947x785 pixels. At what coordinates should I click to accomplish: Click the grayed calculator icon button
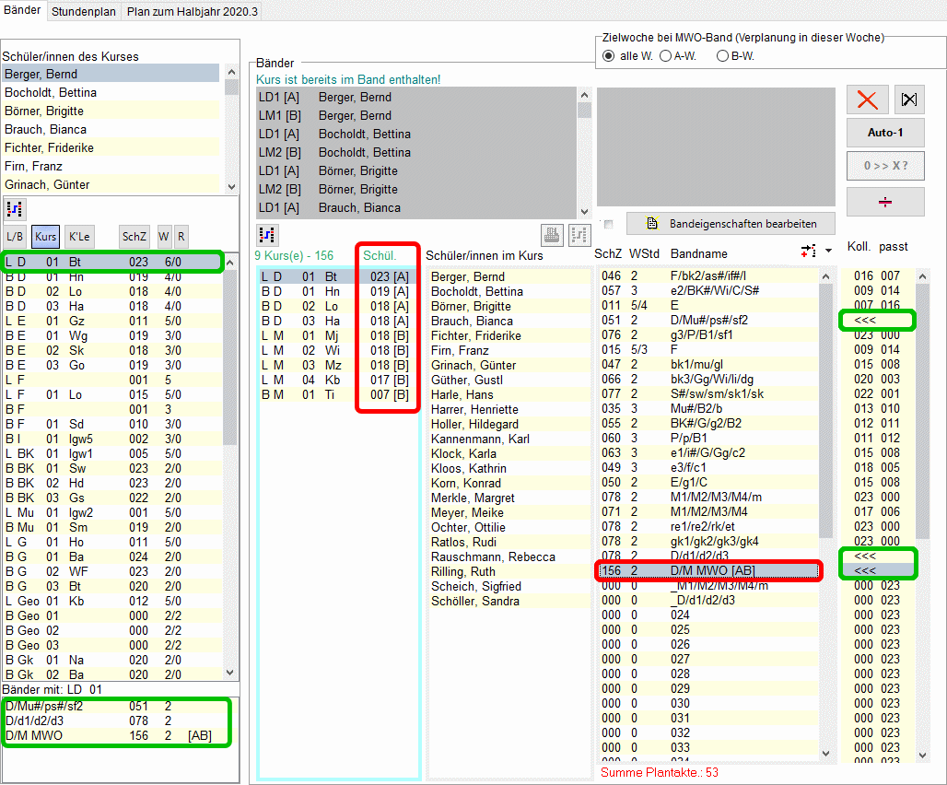pos(552,234)
